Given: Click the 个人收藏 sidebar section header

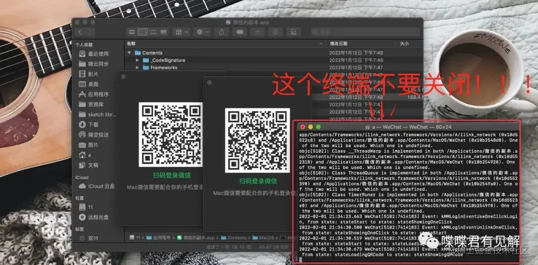Looking at the screenshot, I should 84,45.
